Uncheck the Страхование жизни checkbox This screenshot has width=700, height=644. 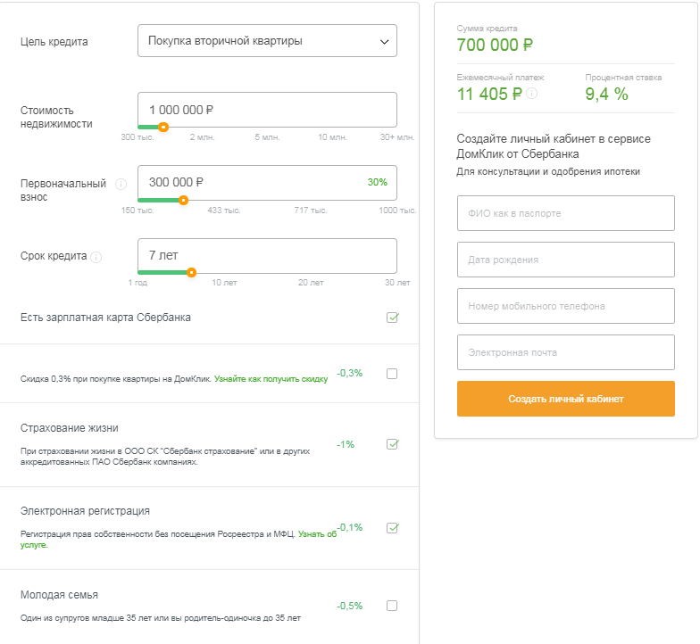pyautogui.click(x=392, y=444)
